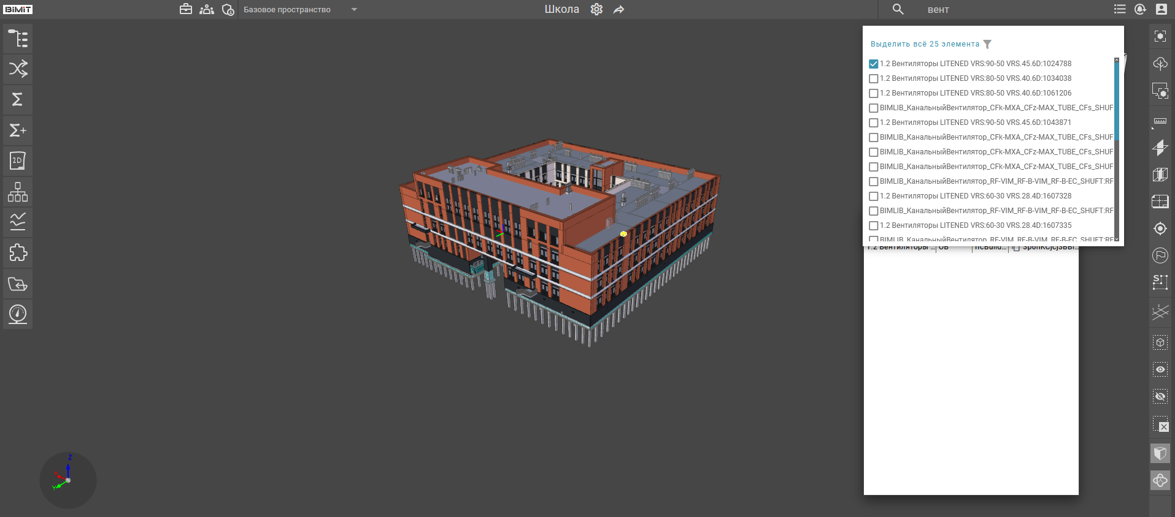Screen dimensions: 1175x517
Task: Open the sigma summation tool
Action: click(x=18, y=99)
